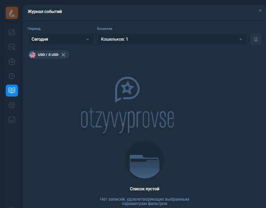Expand the Кошелек dropdown Кошельков: 1
The image size is (266, 208).
point(172,39)
